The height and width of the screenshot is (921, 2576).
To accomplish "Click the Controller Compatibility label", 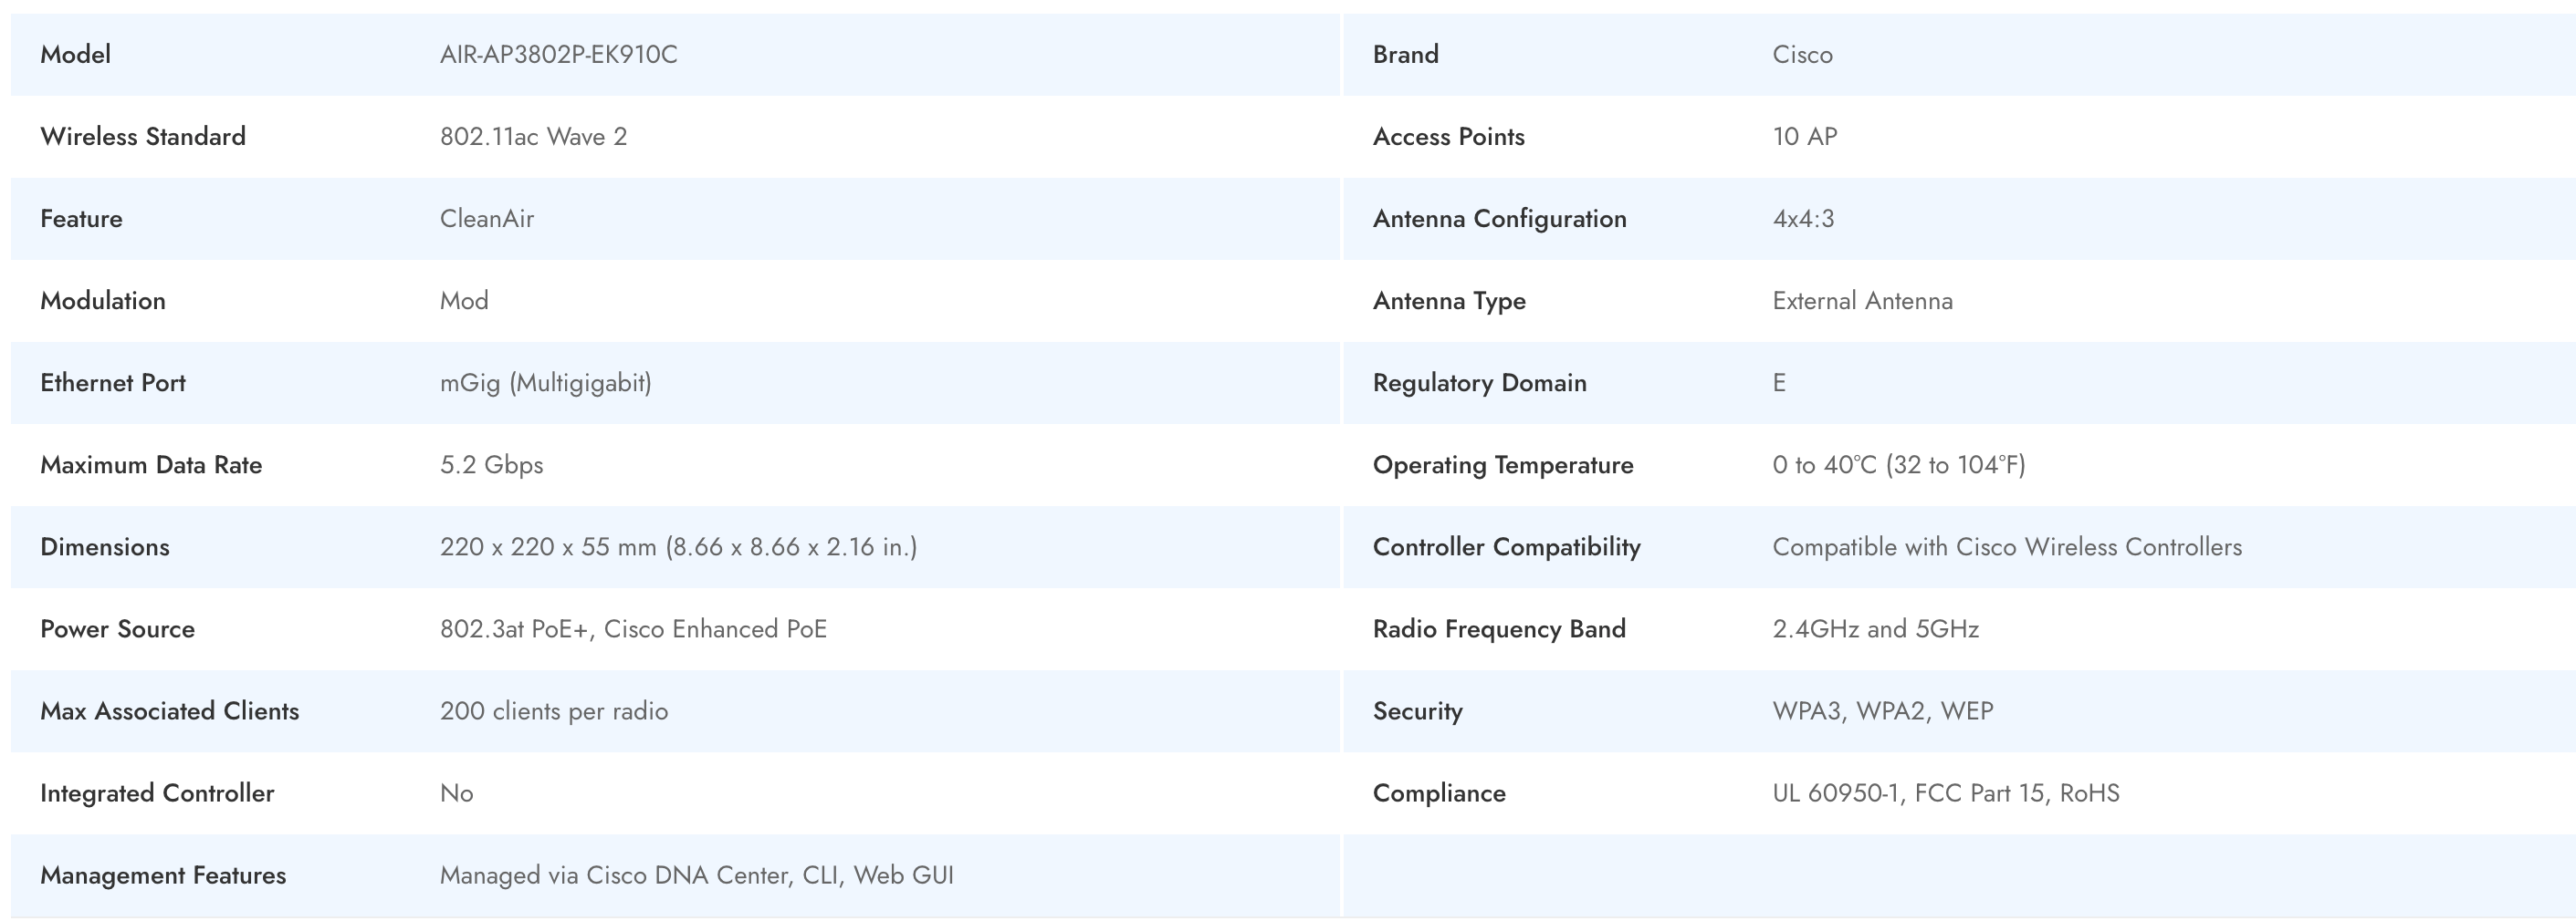I will click(1506, 546).
